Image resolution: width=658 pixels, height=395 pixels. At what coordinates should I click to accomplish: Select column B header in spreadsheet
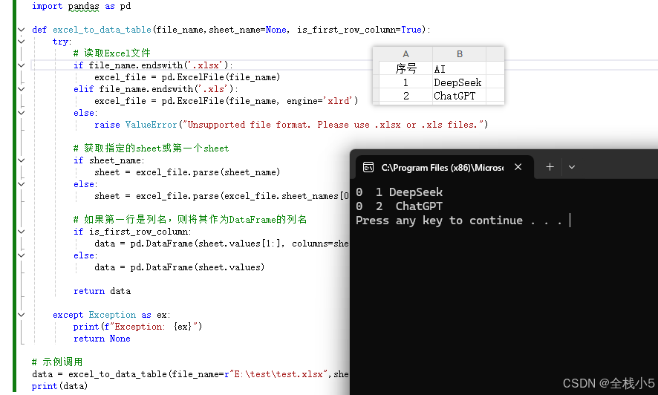460,54
